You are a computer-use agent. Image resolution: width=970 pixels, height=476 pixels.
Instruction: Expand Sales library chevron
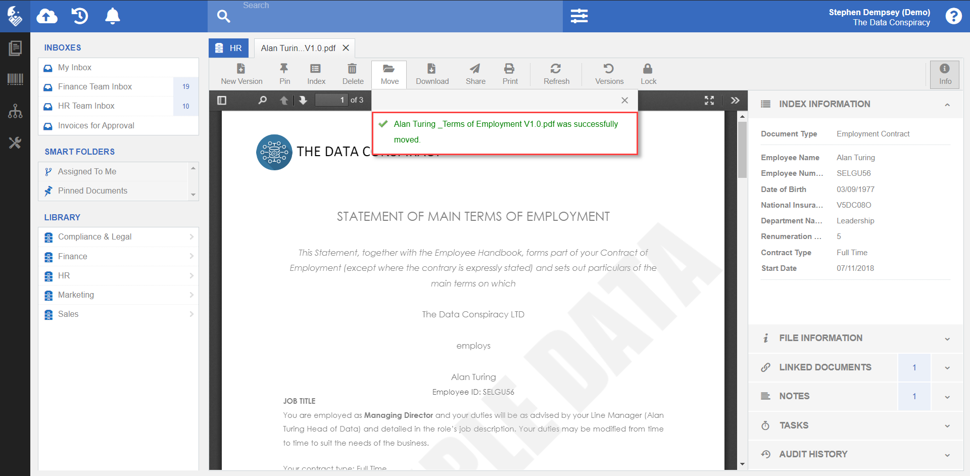click(x=191, y=314)
